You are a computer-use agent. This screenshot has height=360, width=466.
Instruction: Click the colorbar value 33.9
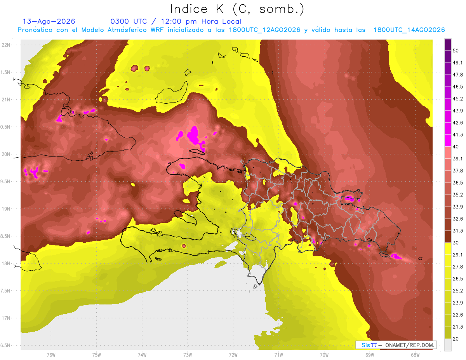click(457, 207)
